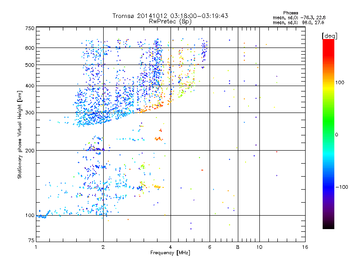The height and width of the screenshot is (269, 359).
Task: Select the subtitle "RwPretec (8p)"
Action: pyautogui.click(x=170, y=22)
